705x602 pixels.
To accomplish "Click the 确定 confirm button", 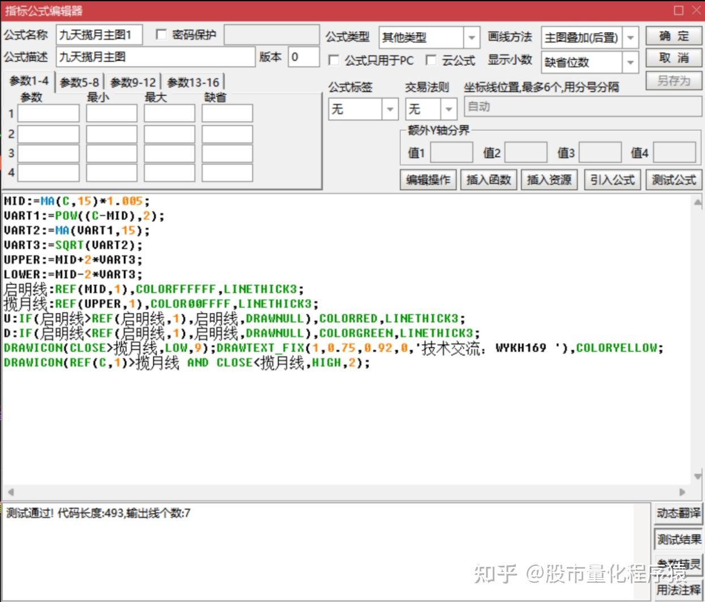I will coord(674,36).
